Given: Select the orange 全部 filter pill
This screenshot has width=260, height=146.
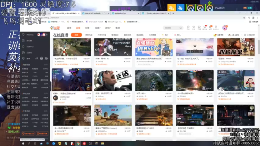Looking at the screenshot, I should (76, 35).
